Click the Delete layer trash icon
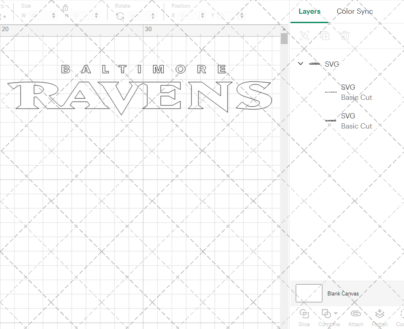 (x=345, y=36)
